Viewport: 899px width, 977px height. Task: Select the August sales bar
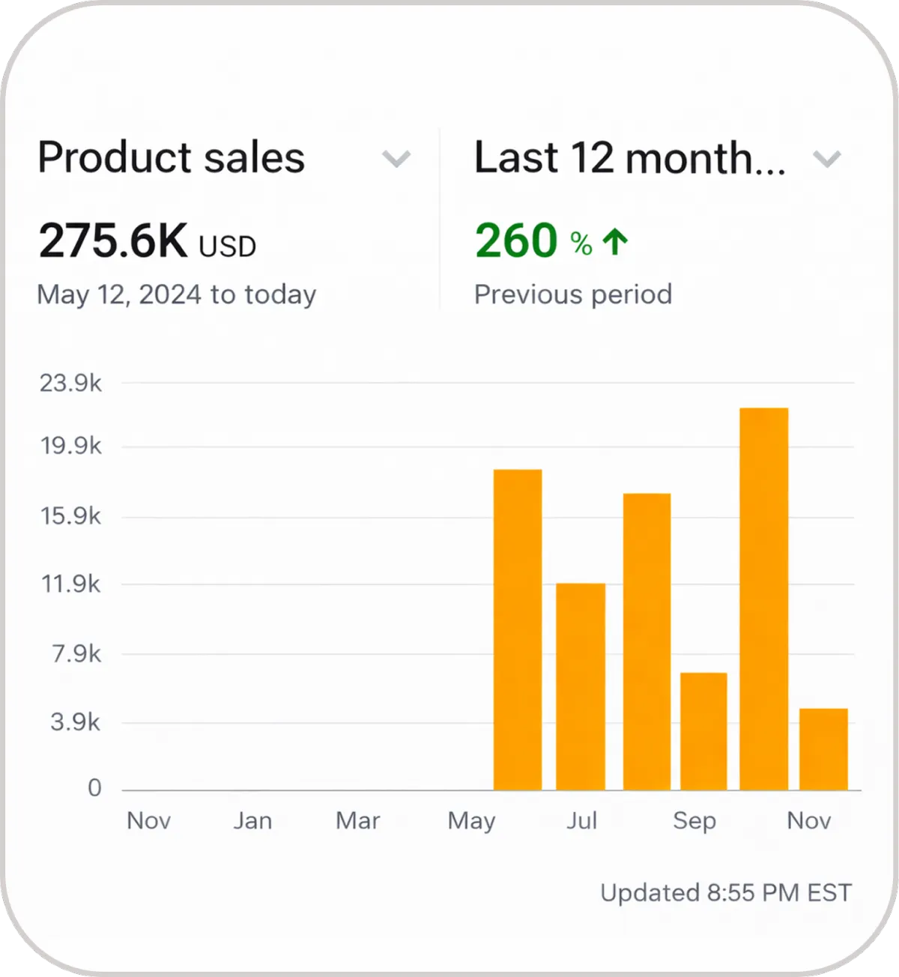tap(647, 641)
